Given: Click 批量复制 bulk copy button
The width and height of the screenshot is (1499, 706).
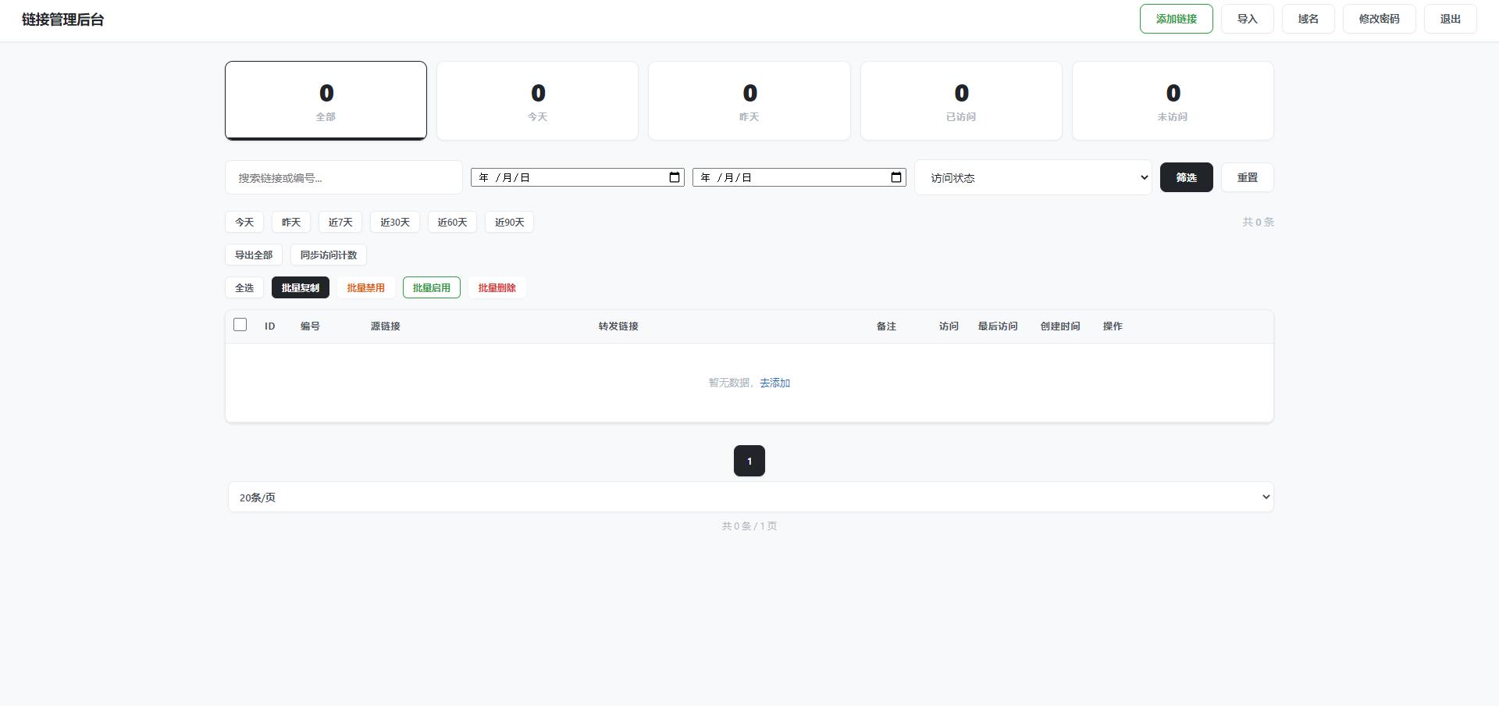Looking at the screenshot, I should [x=301, y=287].
